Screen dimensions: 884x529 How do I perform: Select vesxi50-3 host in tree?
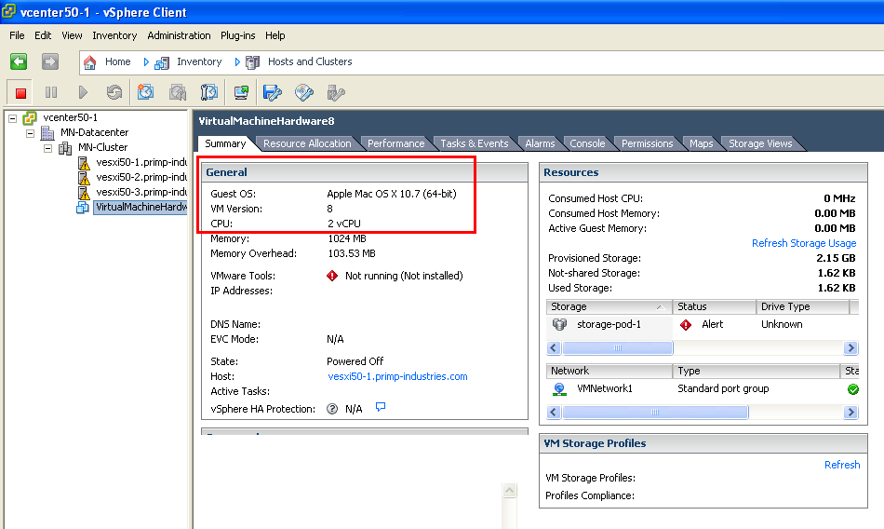click(141, 192)
